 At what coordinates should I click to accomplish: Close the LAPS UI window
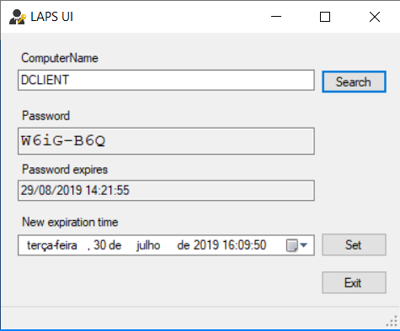375,17
